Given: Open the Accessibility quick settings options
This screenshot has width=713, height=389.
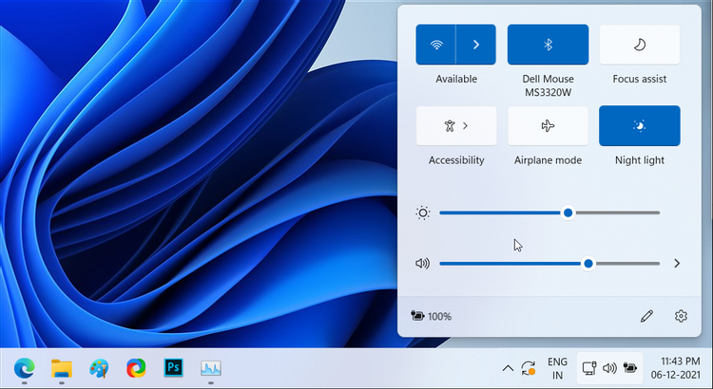Looking at the screenshot, I should pos(456,125).
